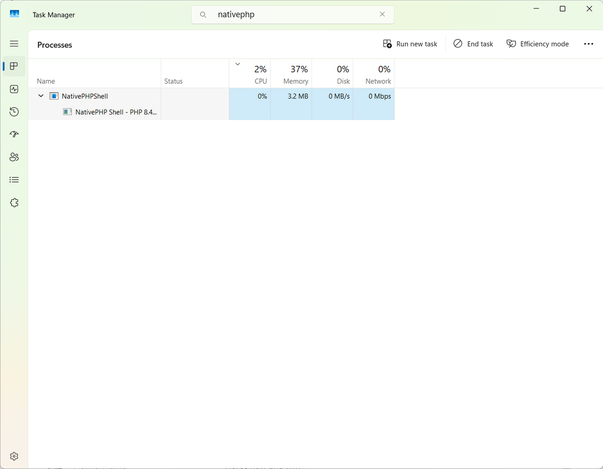603x469 pixels.
Task: Sort by the Disk column header
Action: pos(332,74)
